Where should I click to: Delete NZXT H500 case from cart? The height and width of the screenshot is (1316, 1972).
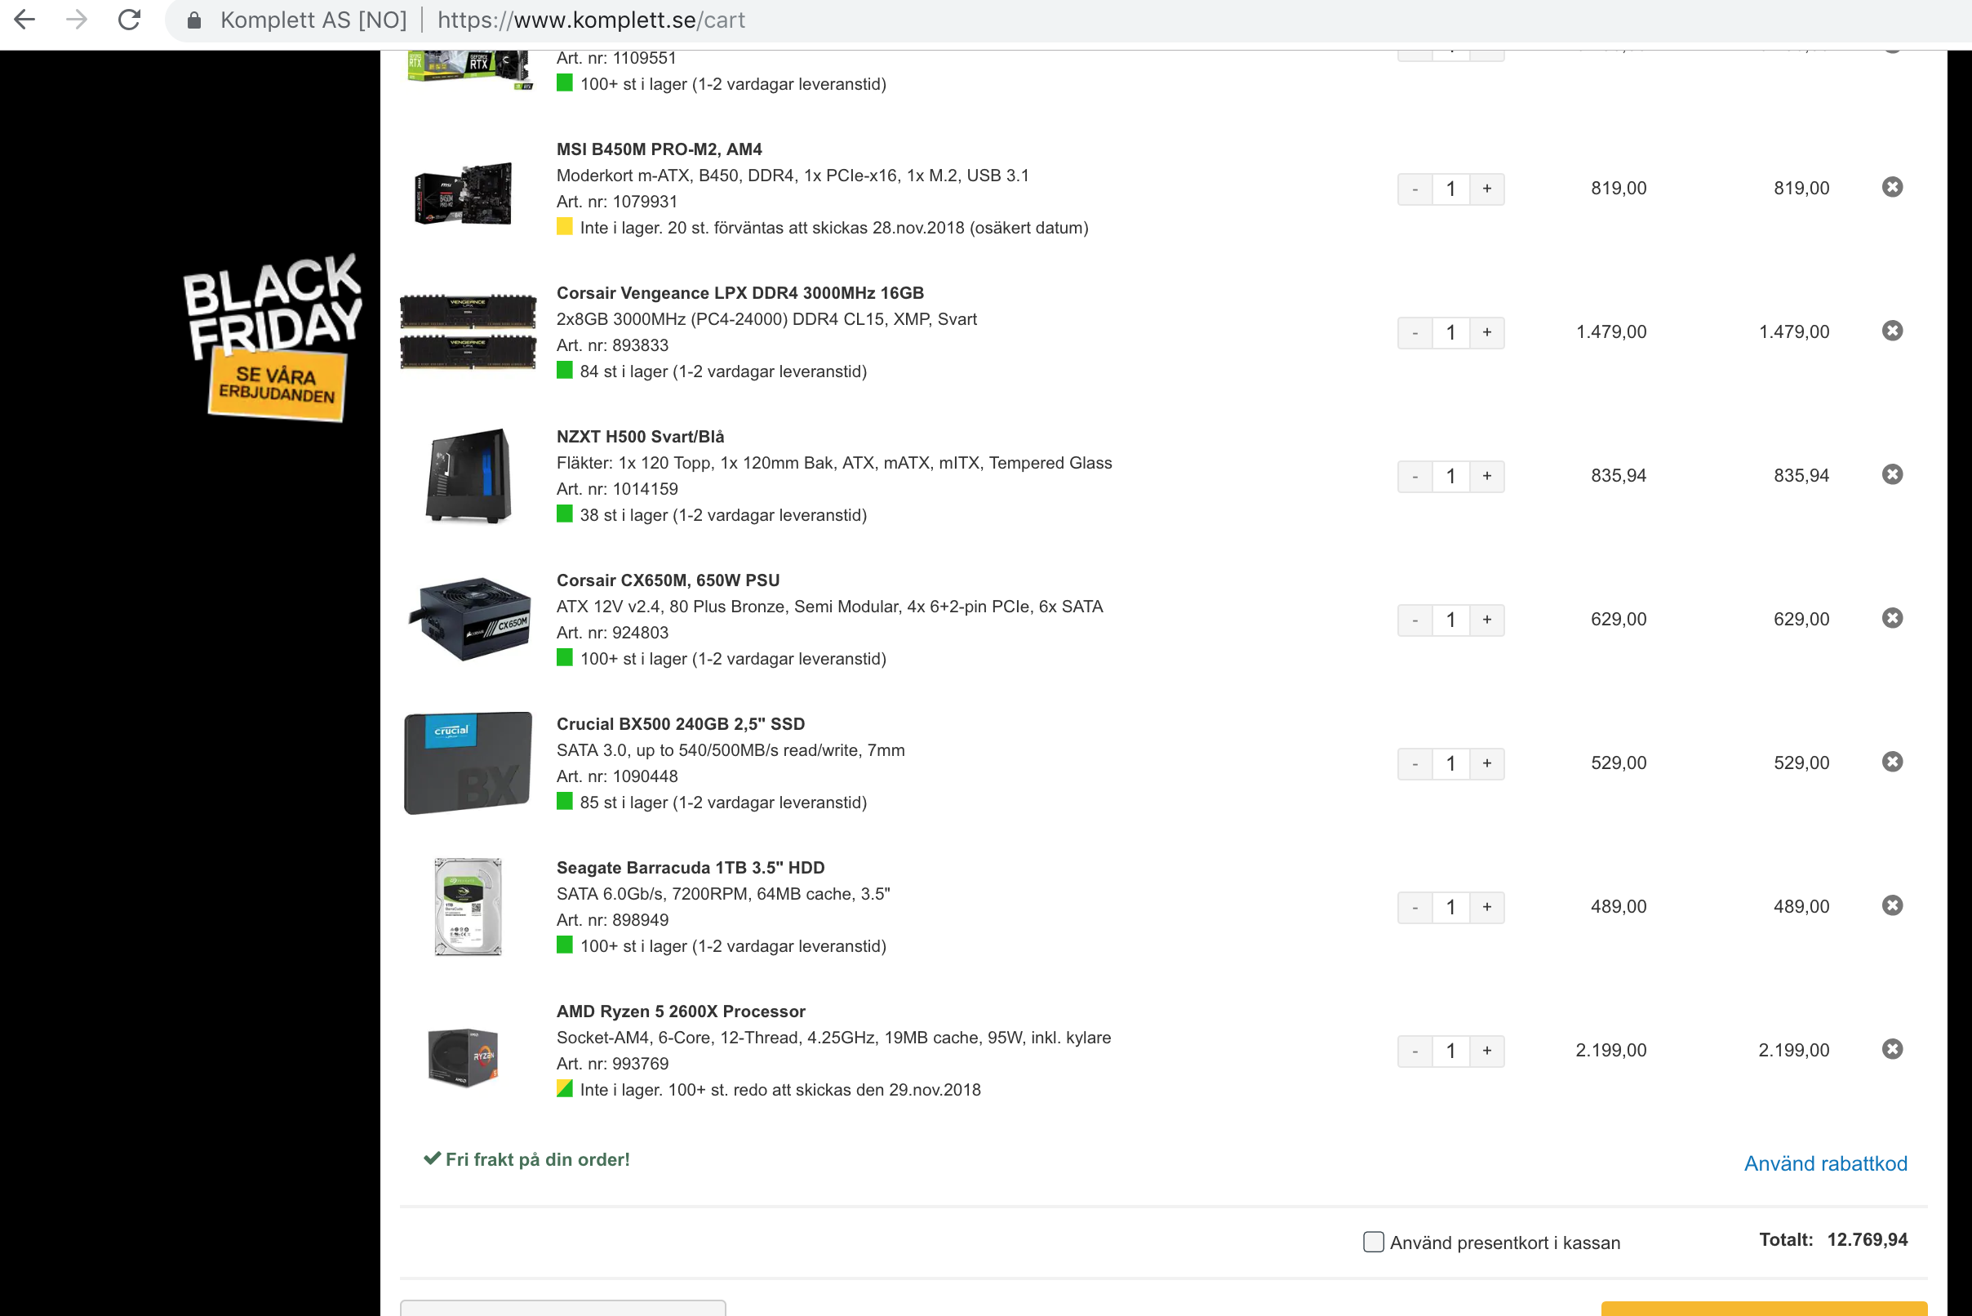(1891, 474)
